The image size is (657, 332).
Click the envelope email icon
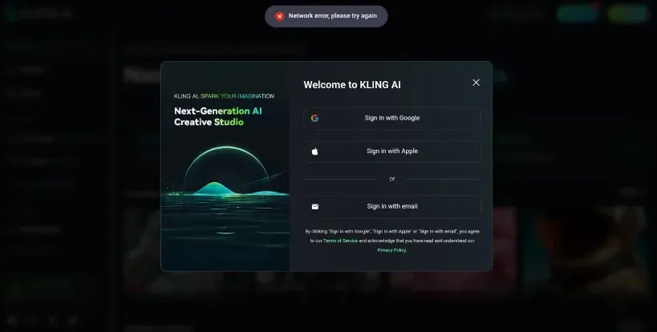click(x=315, y=206)
